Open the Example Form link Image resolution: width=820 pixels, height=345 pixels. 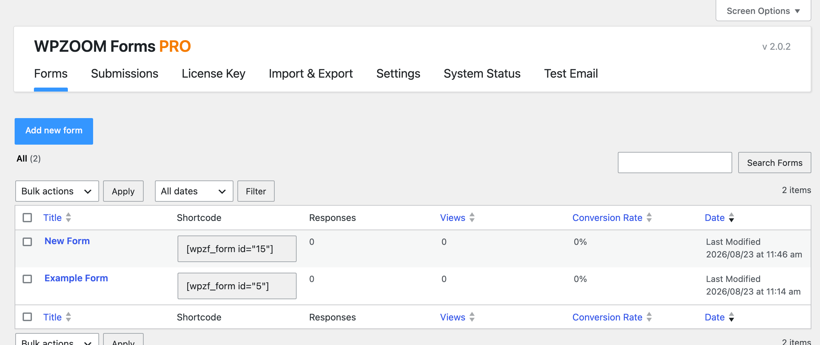pyautogui.click(x=76, y=278)
